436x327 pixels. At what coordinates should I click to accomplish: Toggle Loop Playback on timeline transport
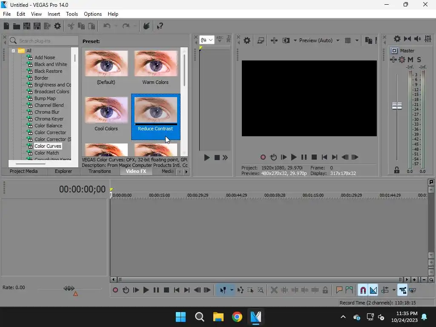coord(126,290)
